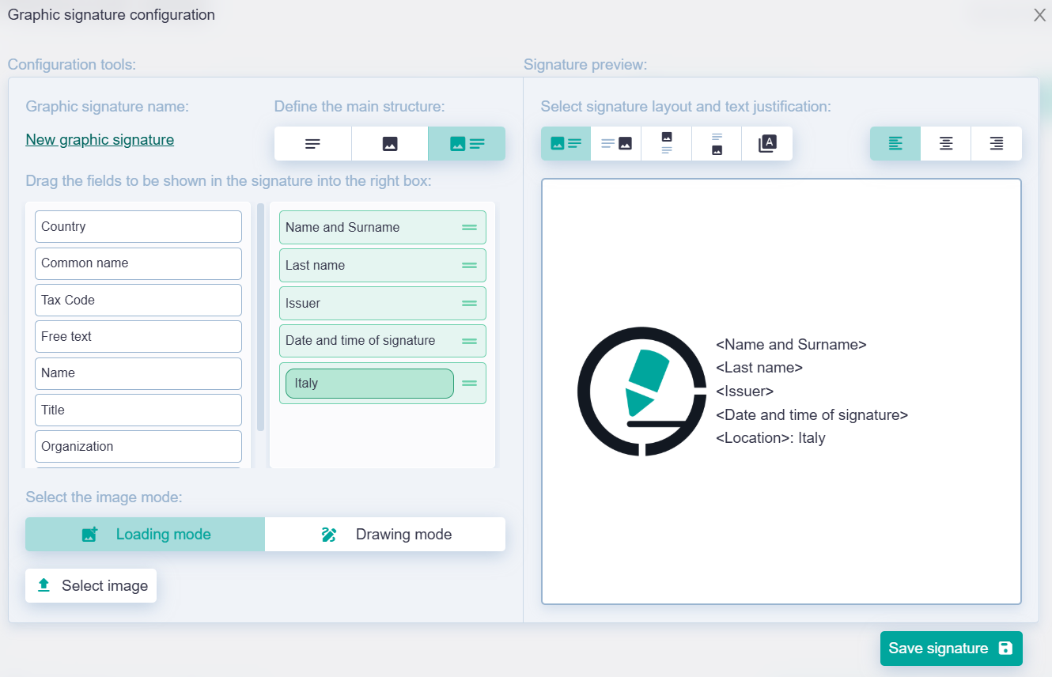This screenshot has width=1052, height=677.
Task: Switch to Drawing mode
Action: [385, 535]
